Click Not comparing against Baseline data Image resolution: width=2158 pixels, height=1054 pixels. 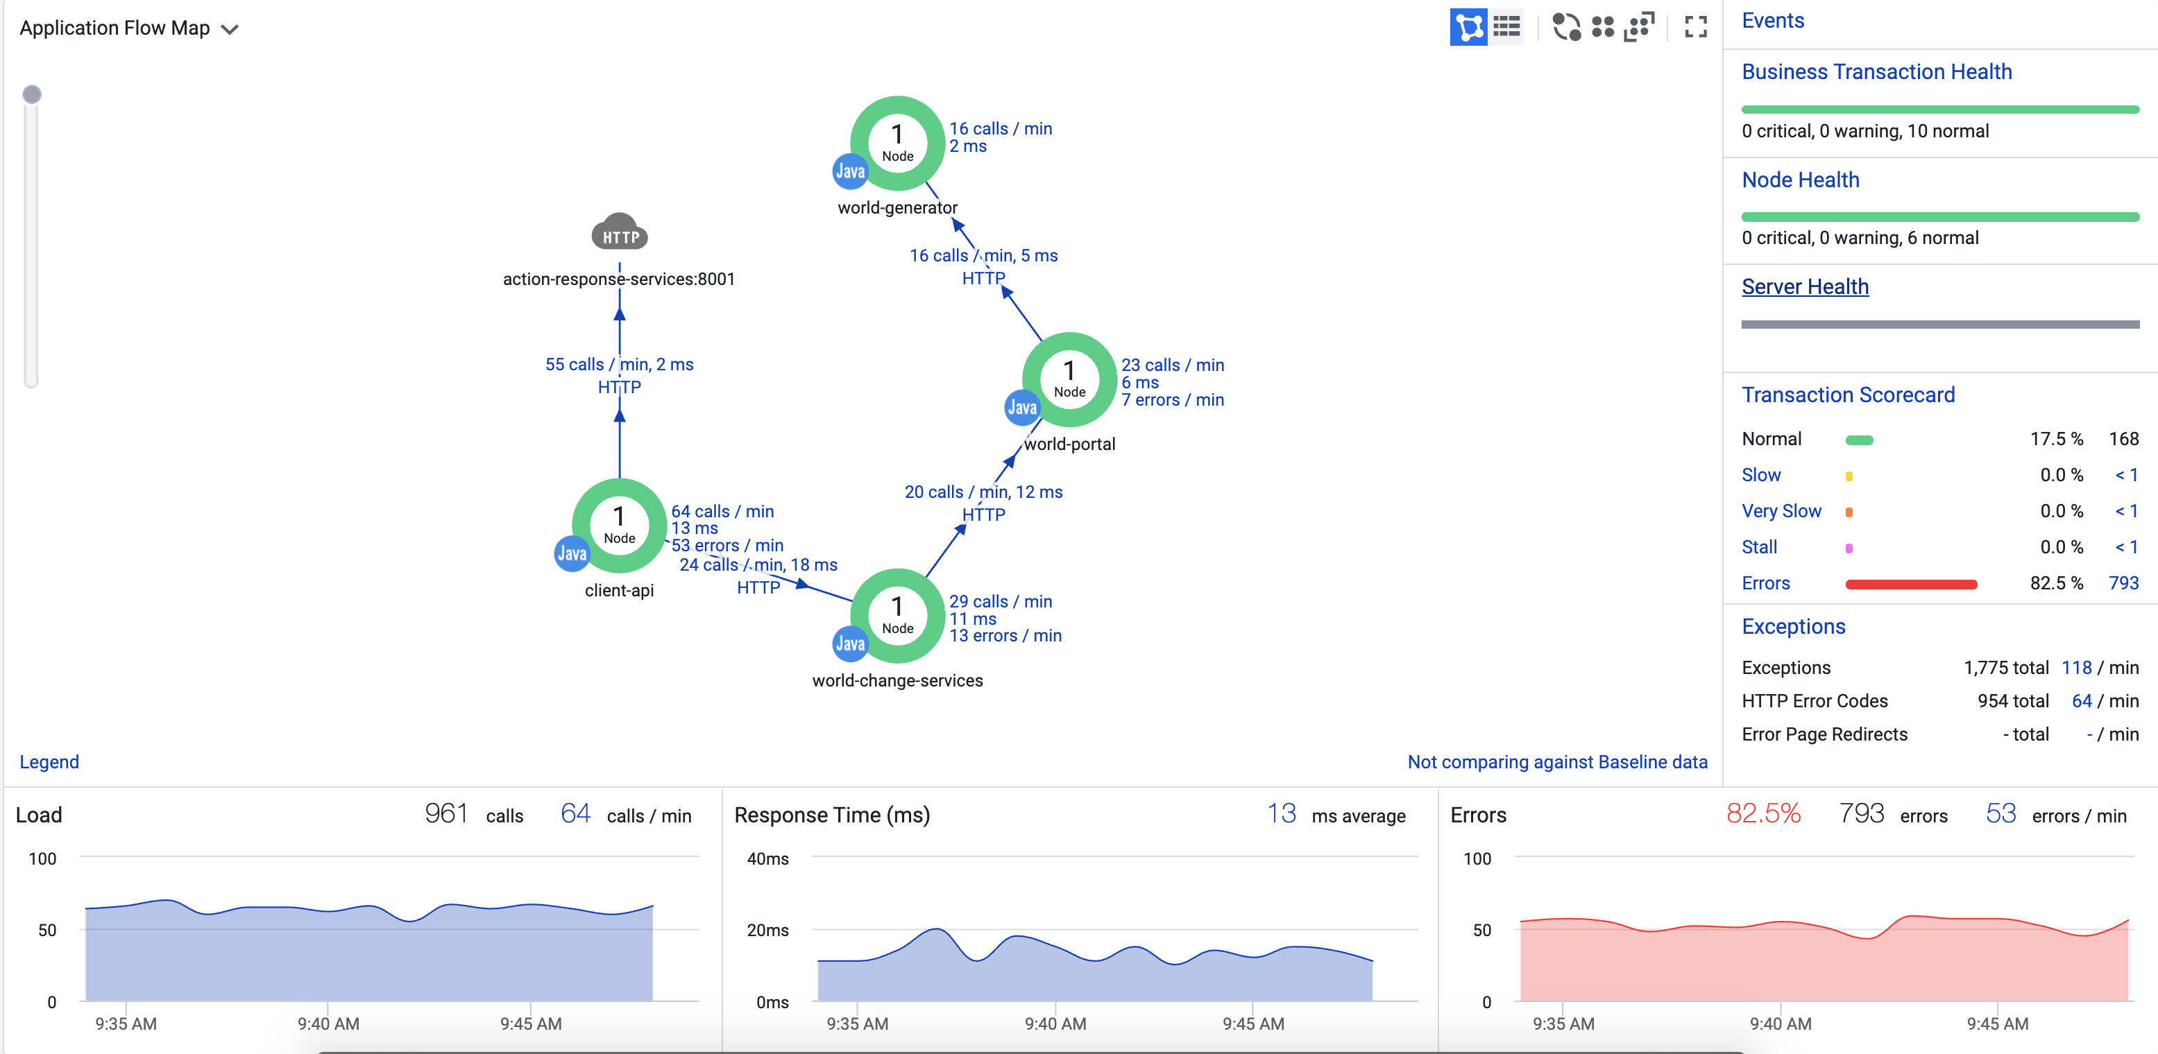1556,762
